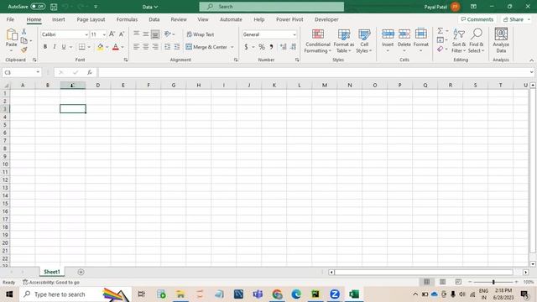The height and width of the screenshot is (302, 537).
Task: Toggle the AutoSave switch
Action: (38, 7)
